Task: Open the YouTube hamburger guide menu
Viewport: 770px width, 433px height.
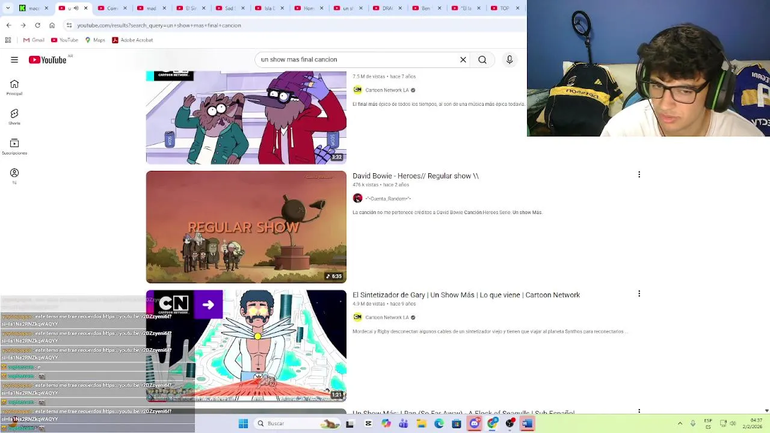Action: [x=14, y=60]
